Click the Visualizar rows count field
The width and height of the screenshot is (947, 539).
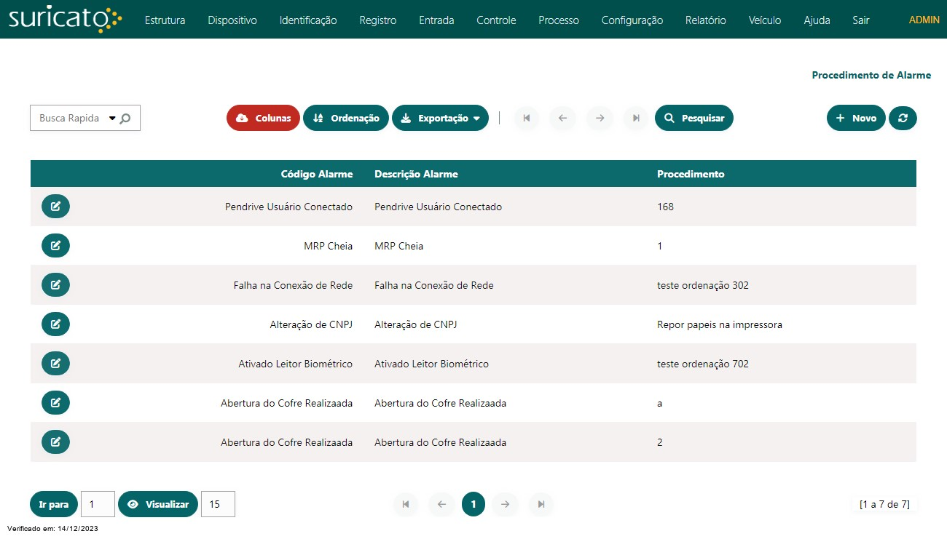[x=218, y=504]
